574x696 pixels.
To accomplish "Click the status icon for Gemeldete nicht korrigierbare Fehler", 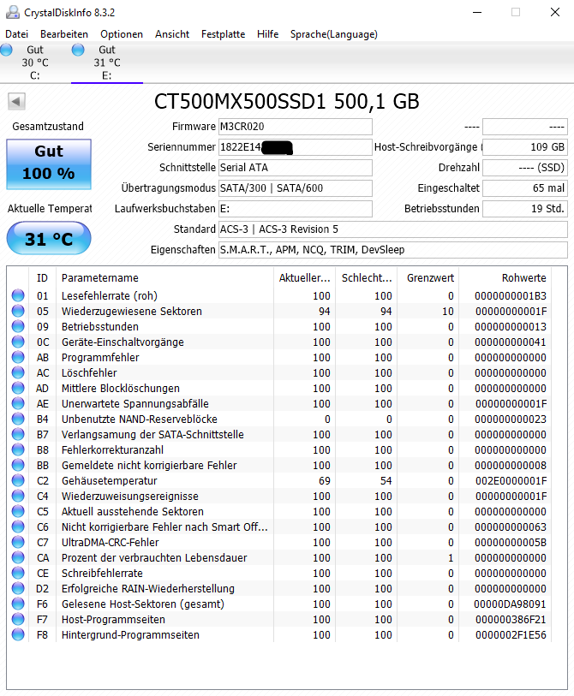I will (18, 465).
